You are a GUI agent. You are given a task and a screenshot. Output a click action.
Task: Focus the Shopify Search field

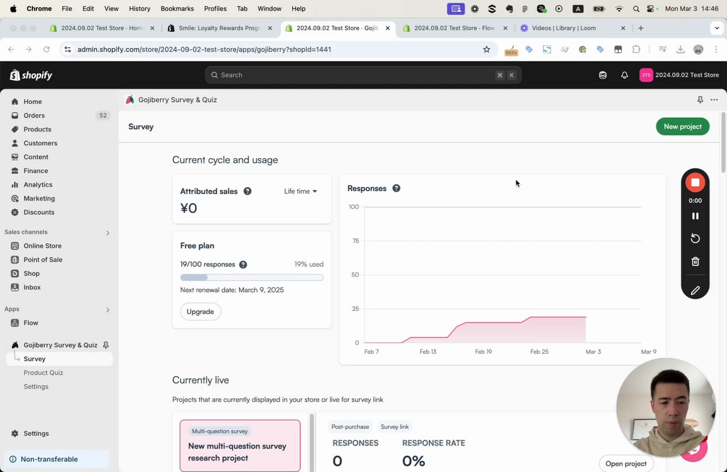[363, 75]
